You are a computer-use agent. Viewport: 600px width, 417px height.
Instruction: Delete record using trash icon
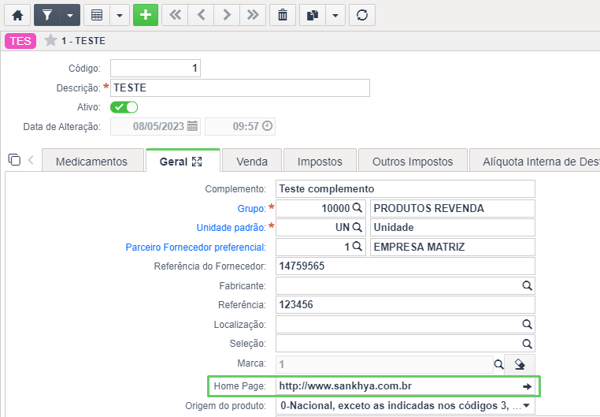click(x=283, y=15)
